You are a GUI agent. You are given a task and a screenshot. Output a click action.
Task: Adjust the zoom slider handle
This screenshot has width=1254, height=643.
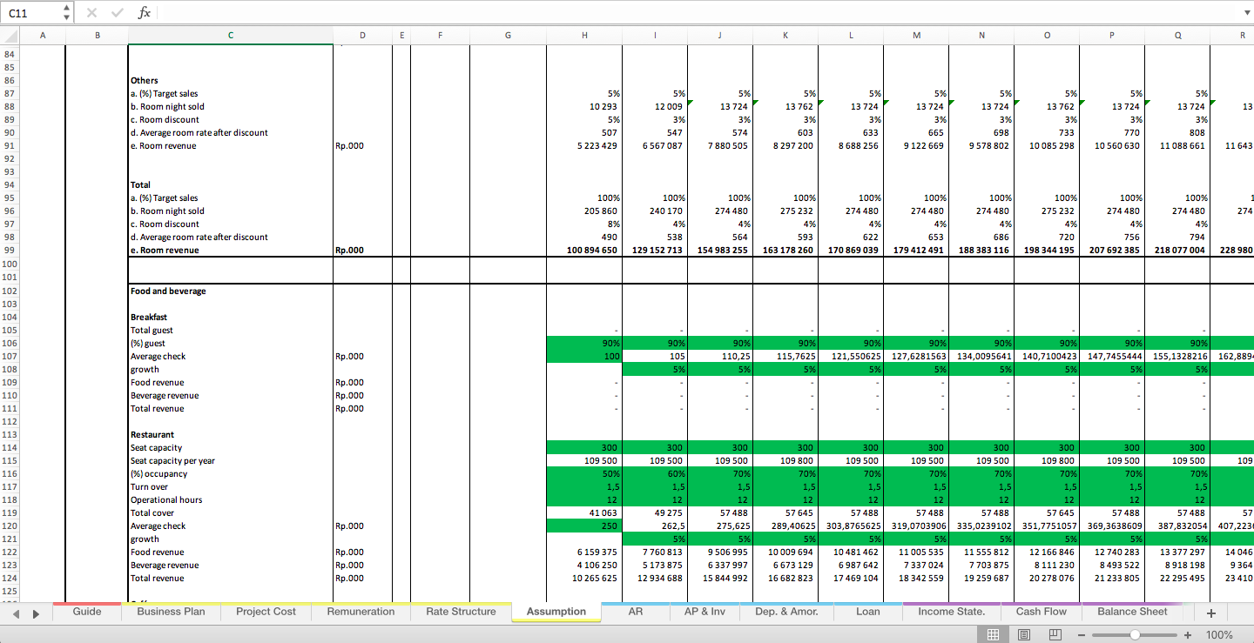1135,635
